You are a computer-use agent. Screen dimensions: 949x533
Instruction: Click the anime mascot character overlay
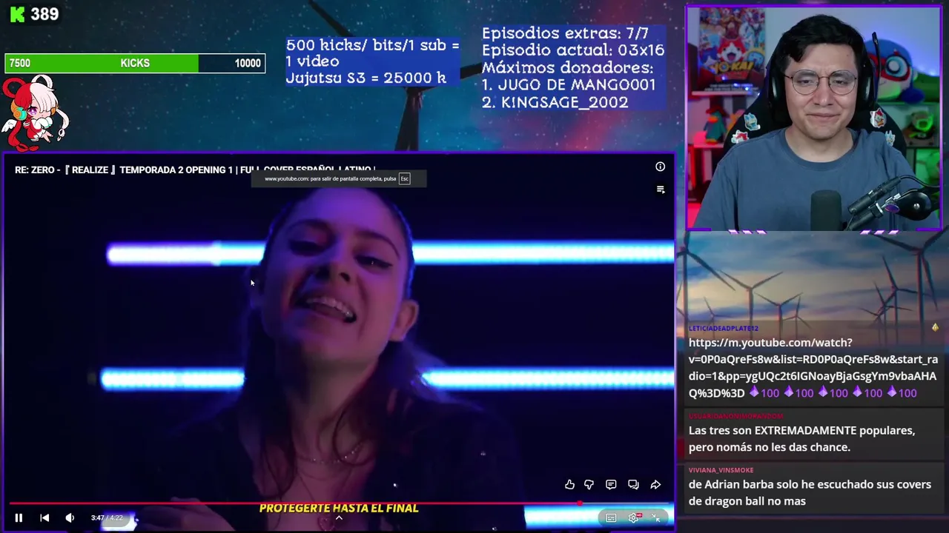coord(34,113)
